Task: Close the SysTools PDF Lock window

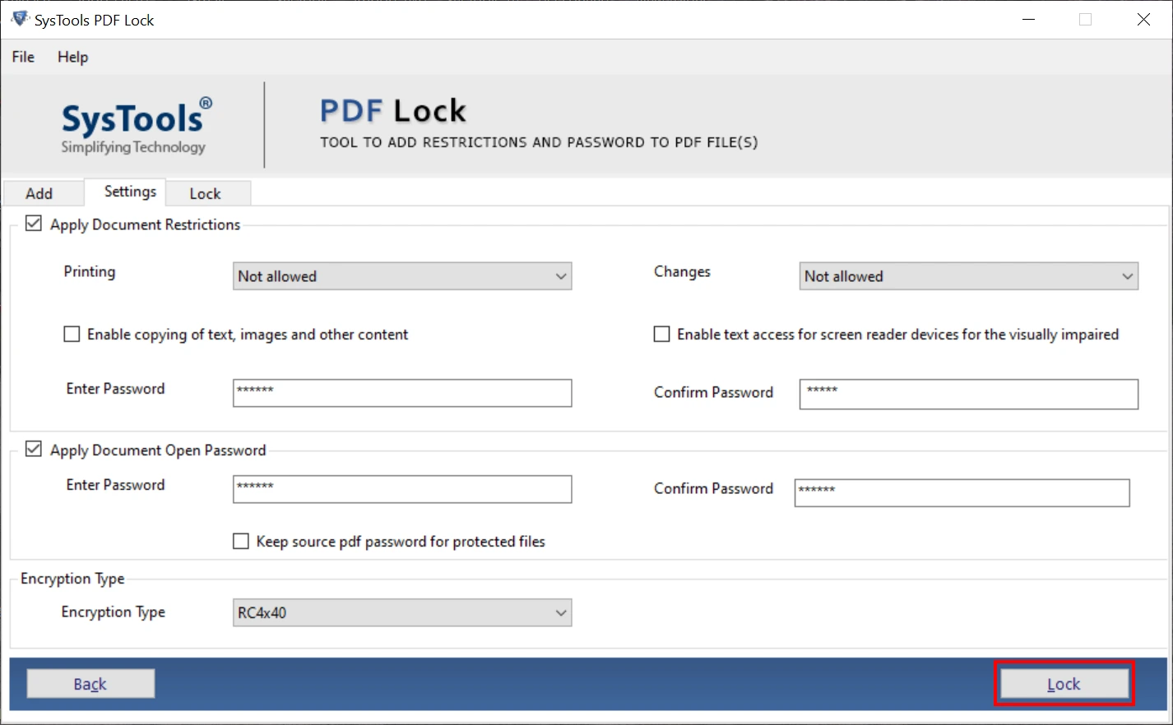Action: pyautogui.click(x=1143, y=20)
